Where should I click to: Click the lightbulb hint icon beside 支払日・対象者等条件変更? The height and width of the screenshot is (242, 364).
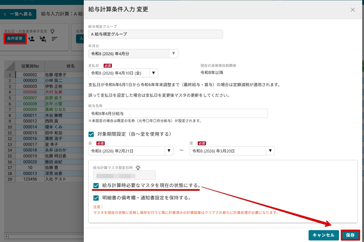(53, 31)
